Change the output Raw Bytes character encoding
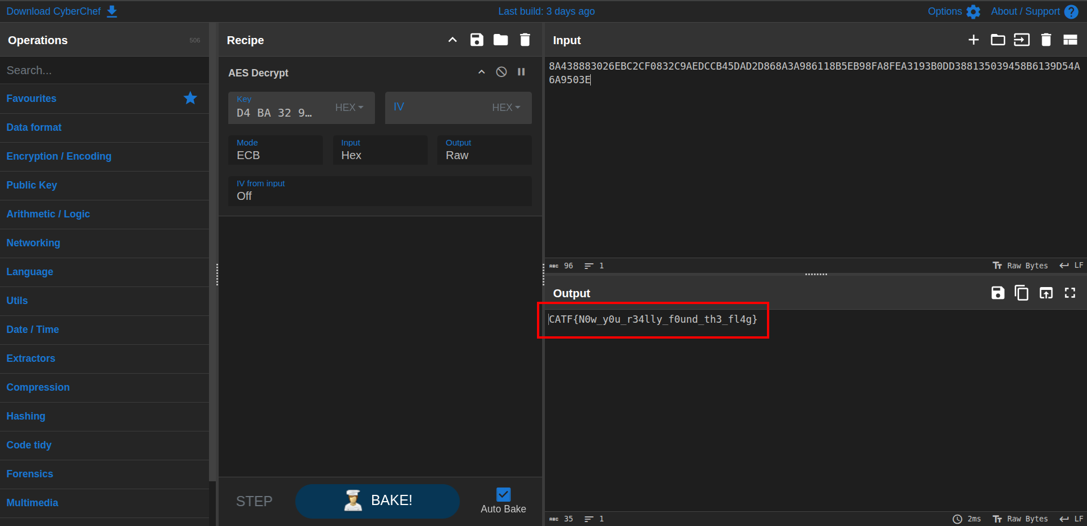 (1020, 519)
